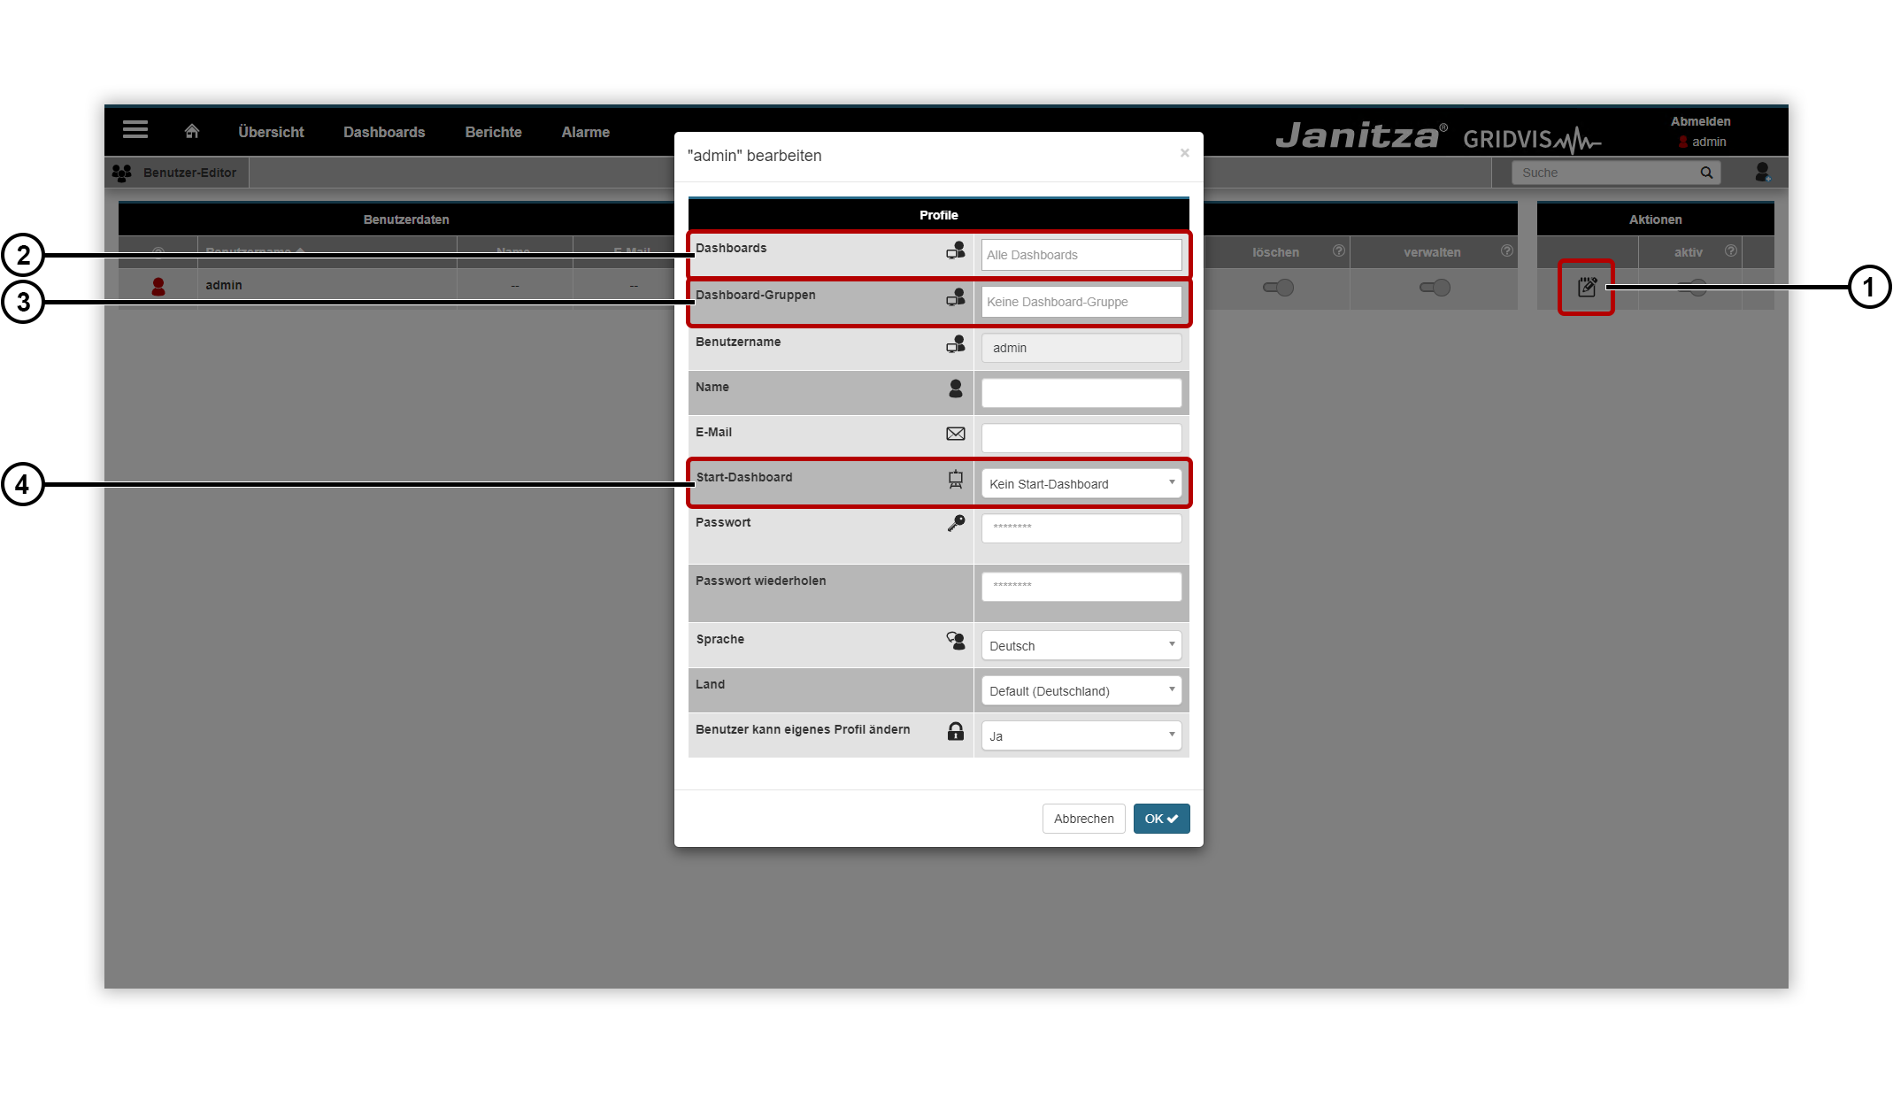The width and height of the screenshot is (1893, 1093).
Task: Click the envelope icon next to E-Mail
Action: (956, 434)
